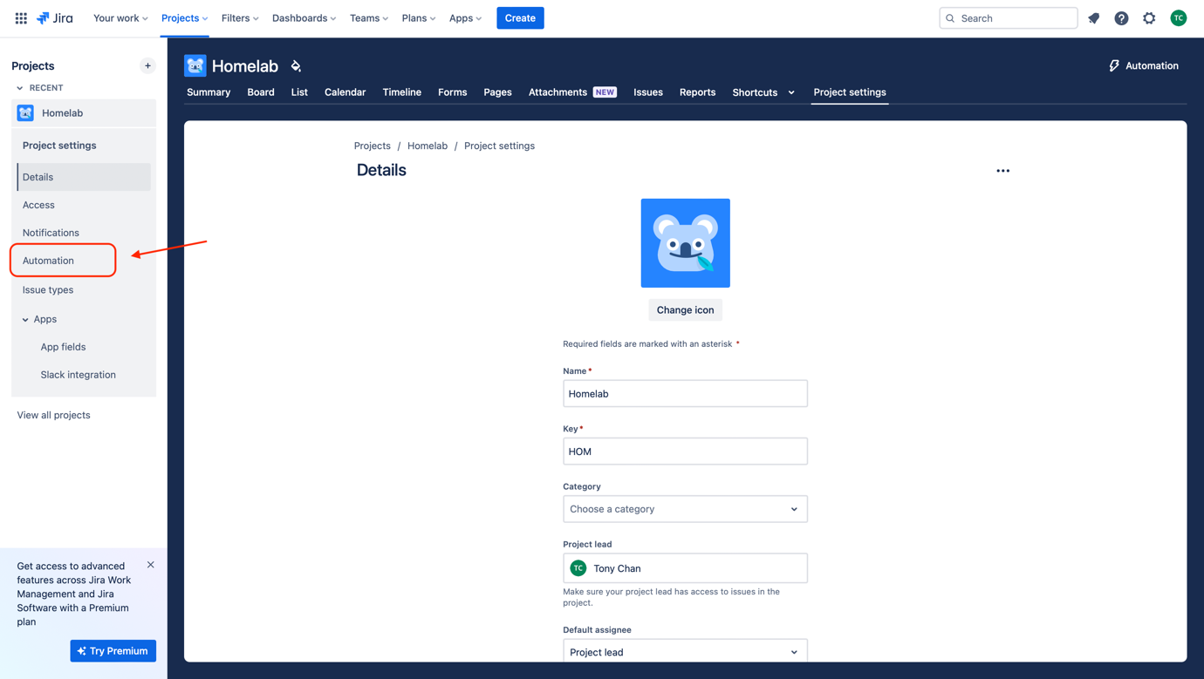
Task: Click Homelab in the breadcrumb
Action: click(428, 146)
